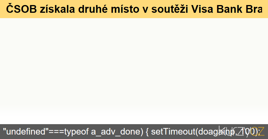The image size is (268, 139).
Task: Click the Kurzy.cz logo in the bottom bar
Action: (x=241, y=132)
